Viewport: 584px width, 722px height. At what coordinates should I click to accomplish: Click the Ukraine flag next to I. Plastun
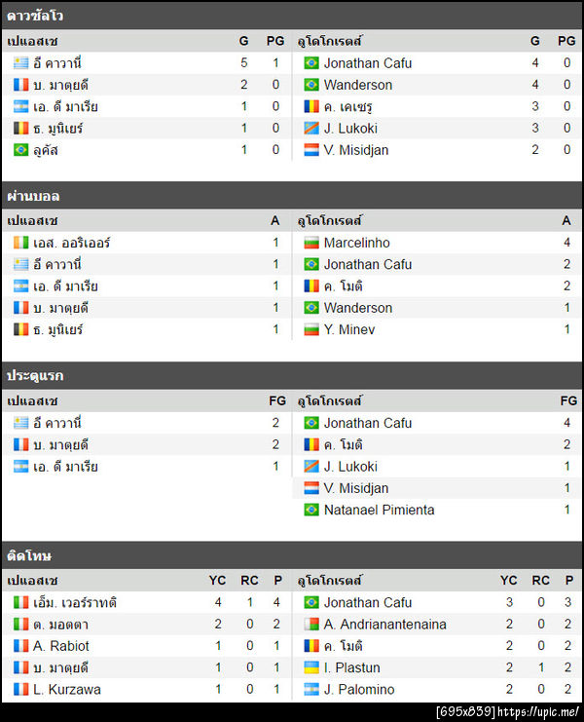[x=311, y=667]
